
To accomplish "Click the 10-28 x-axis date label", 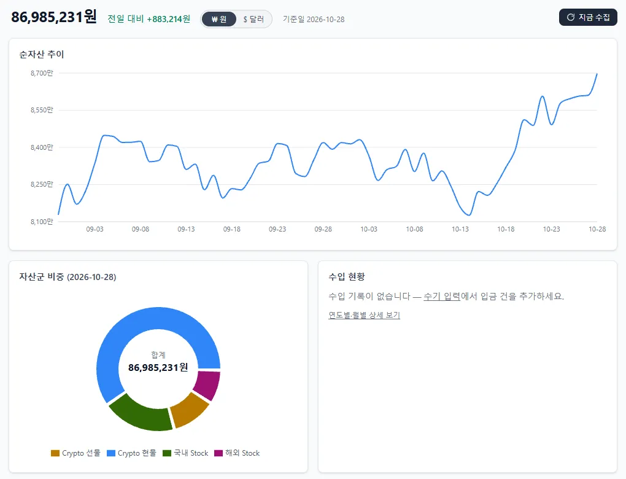I will point(597,229).
